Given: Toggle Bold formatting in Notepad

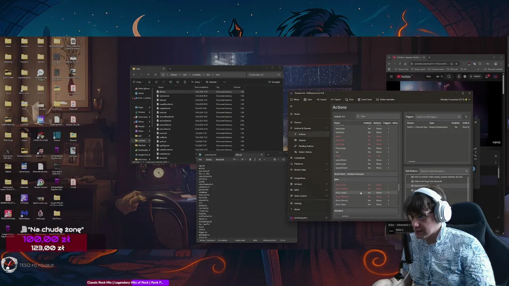Looking at the screenshot, I should (250, 160).
